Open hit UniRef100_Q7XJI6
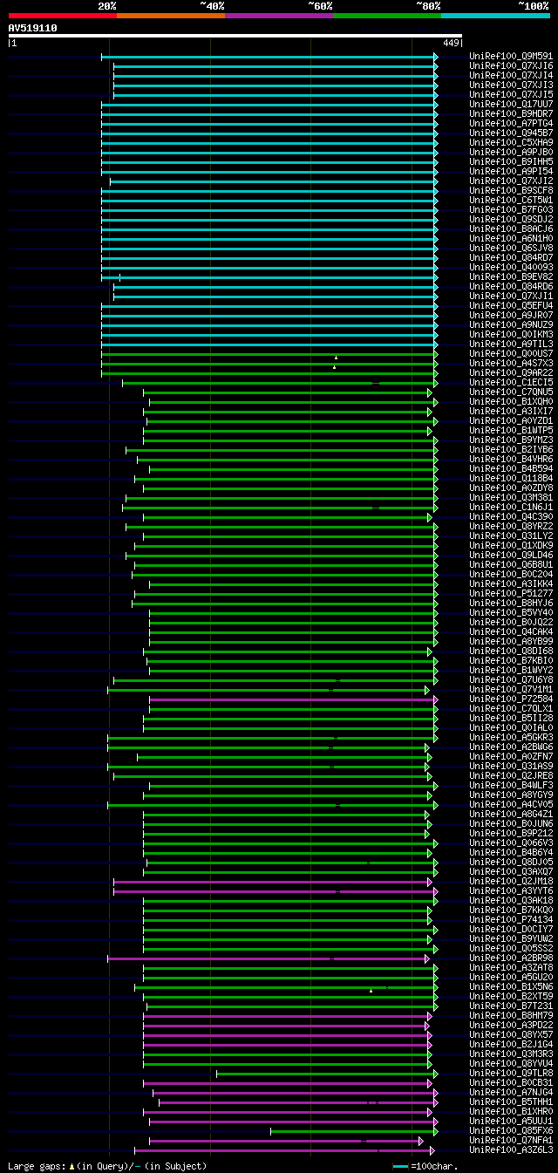Screen dimensions: 558x1173 point(511,66)
